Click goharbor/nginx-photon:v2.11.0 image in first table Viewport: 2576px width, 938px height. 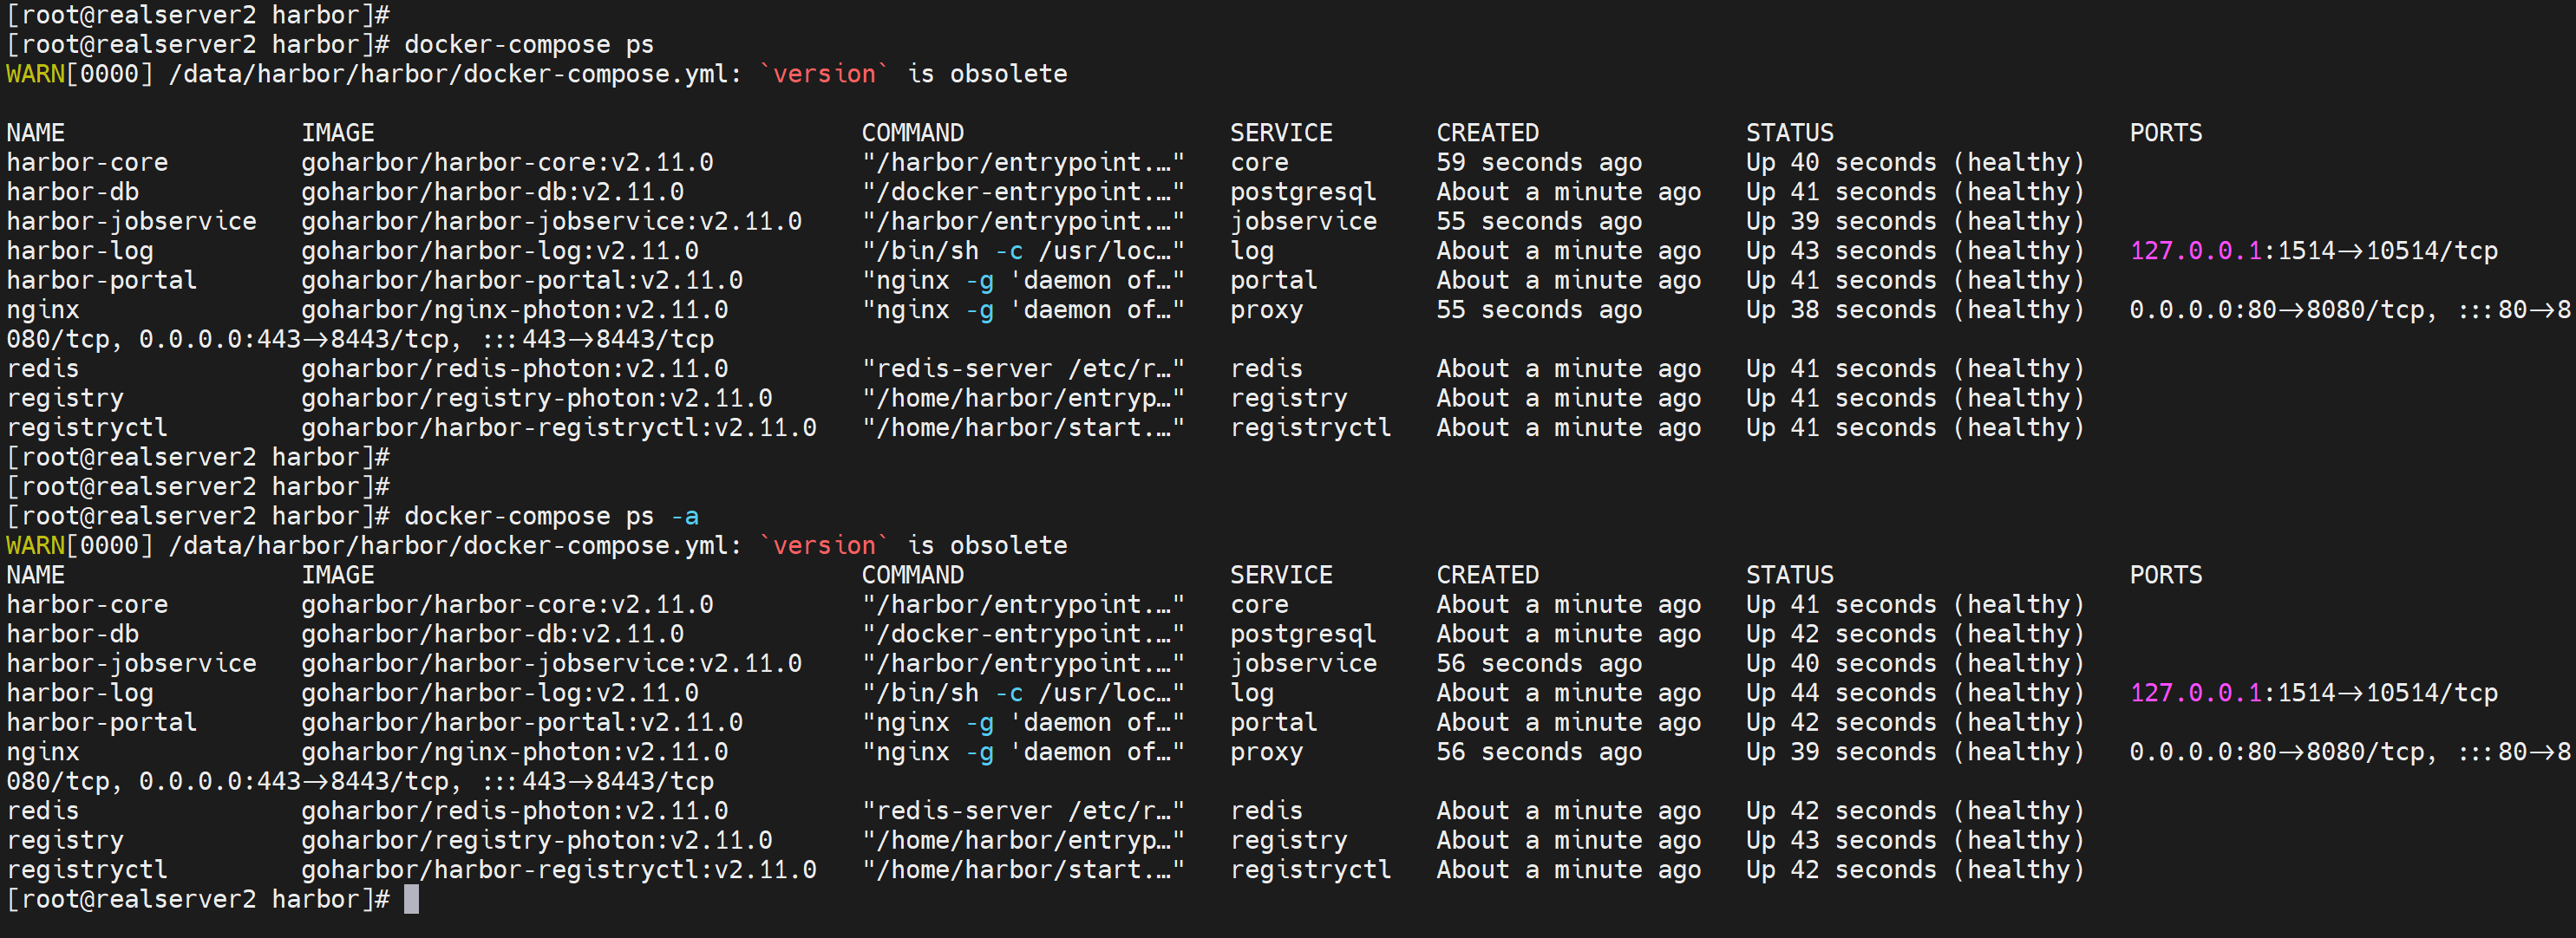click(514, 310)
